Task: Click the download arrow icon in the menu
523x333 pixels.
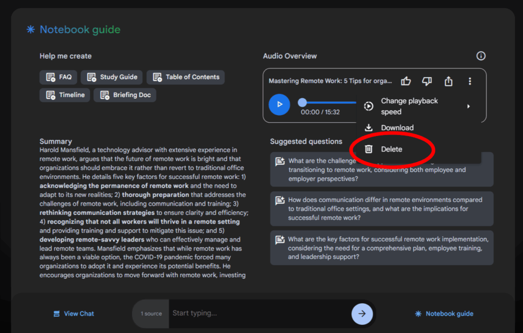Action: click(369, 127)
